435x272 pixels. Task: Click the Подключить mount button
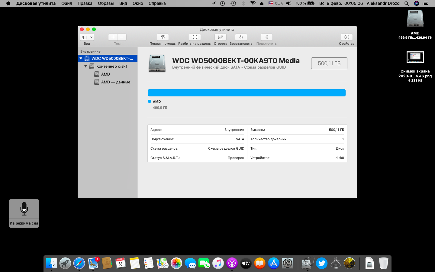coord(267,37)
